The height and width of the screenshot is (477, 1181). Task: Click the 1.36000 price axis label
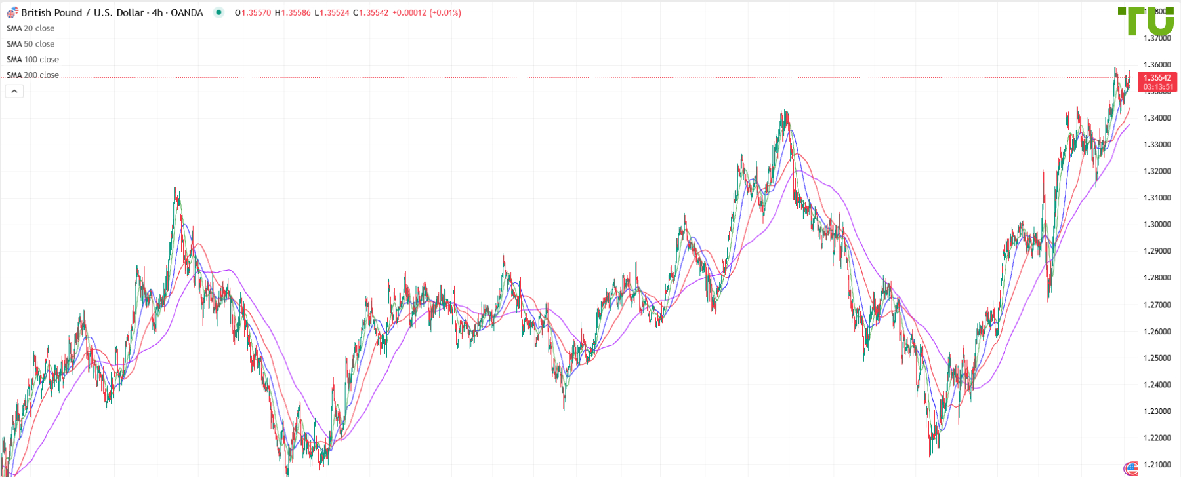click(1157, 65)
